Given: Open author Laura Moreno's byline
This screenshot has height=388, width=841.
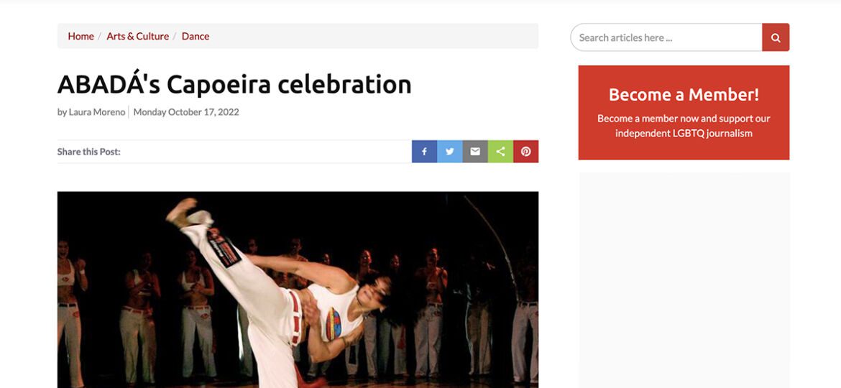Looking at the screenshot, I should (91, 112).
